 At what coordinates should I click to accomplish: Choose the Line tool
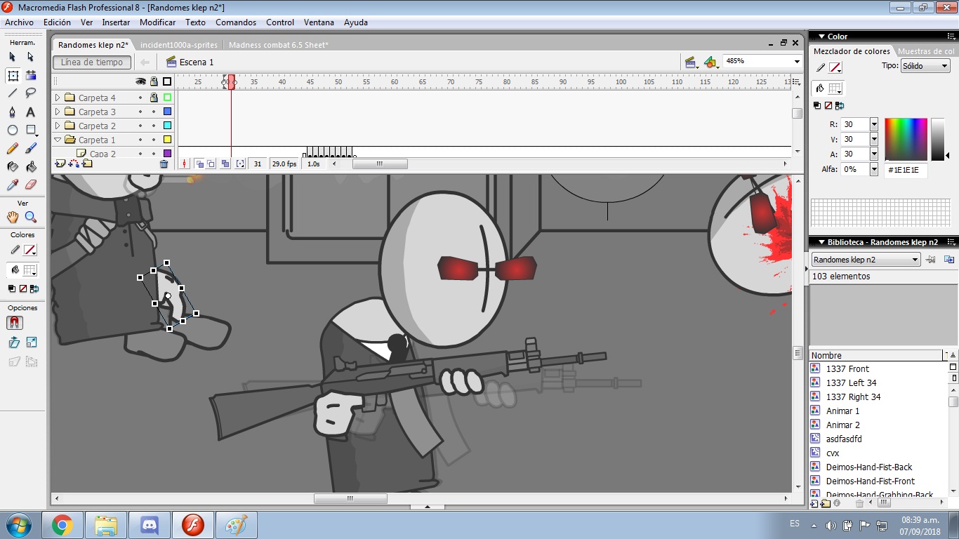(x=13, y=93)
